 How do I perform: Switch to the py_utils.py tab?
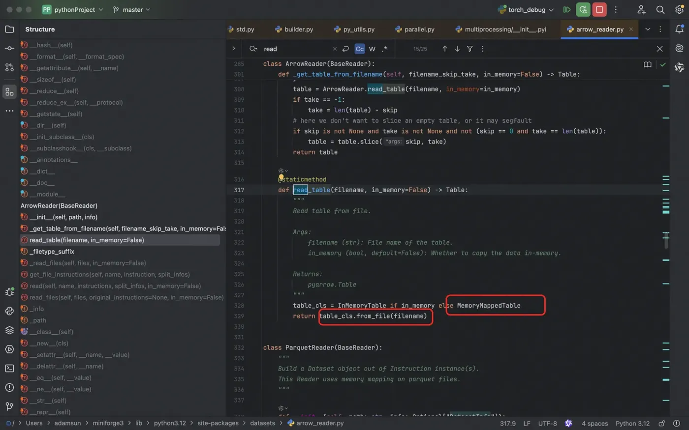[354, 29]
